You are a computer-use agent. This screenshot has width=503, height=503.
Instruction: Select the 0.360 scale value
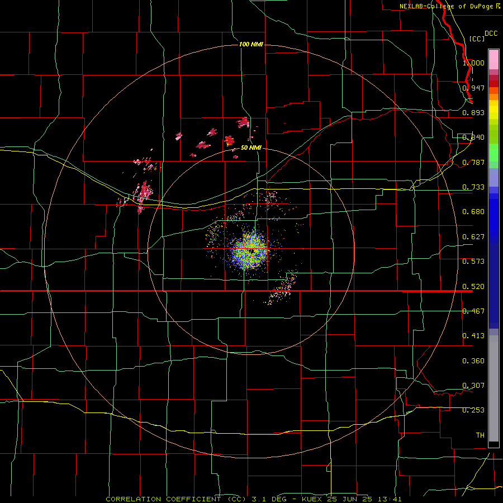click(473, 360)
